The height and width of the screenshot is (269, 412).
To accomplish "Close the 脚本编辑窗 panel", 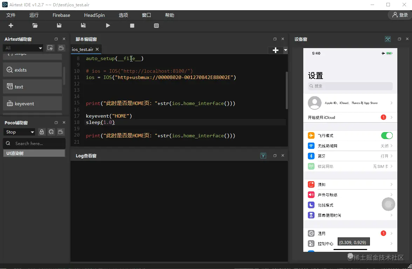I will 283,39.
